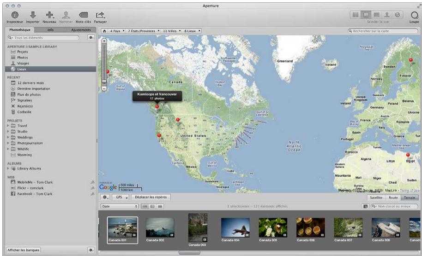422x256 pixels.
Task: Select Kamloops et Vancouver red pin
Action: 157,107
